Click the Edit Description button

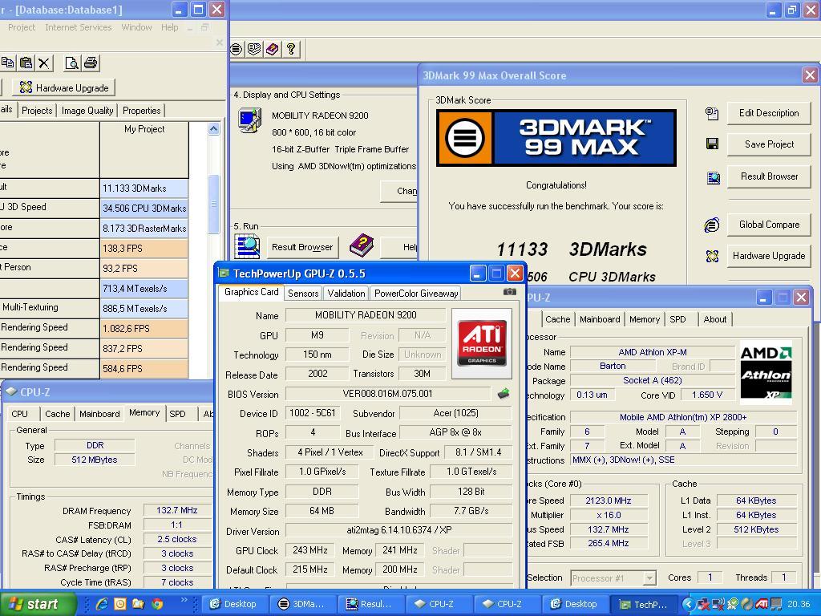point(769,113)
